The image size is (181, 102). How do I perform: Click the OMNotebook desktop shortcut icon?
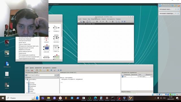coord(7,64)
